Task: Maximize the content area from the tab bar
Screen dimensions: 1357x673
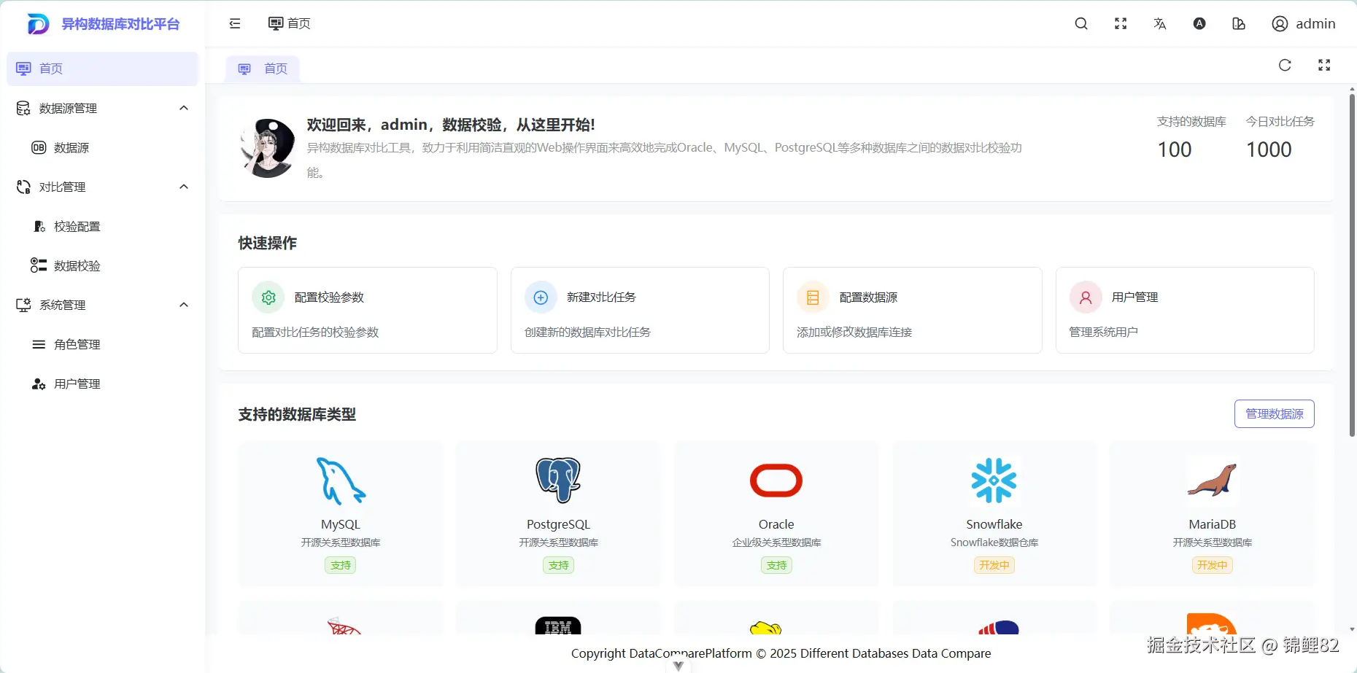Action: (1324, 65)
